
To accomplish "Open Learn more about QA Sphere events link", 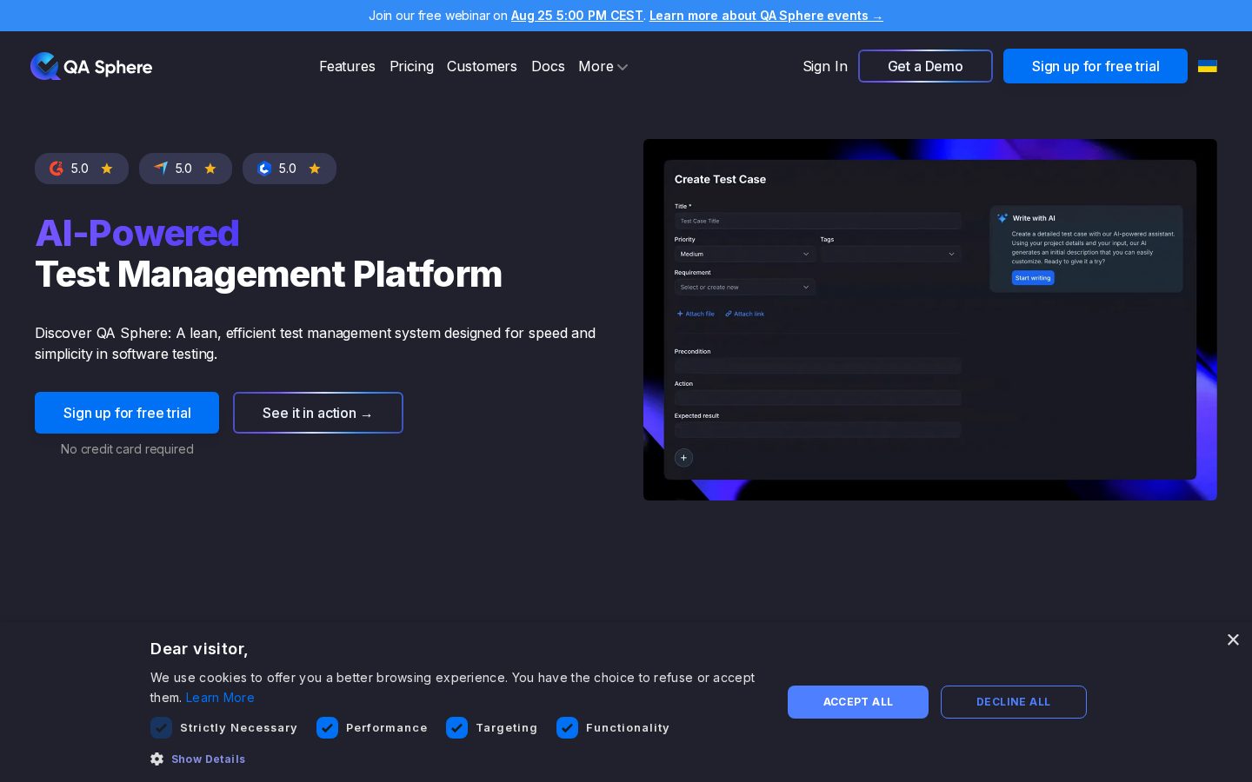I will (766, 16).
